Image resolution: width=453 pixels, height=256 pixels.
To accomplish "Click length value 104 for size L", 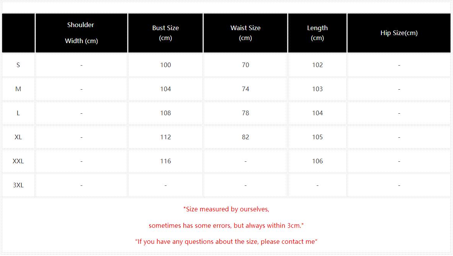I will click(317, 113).
